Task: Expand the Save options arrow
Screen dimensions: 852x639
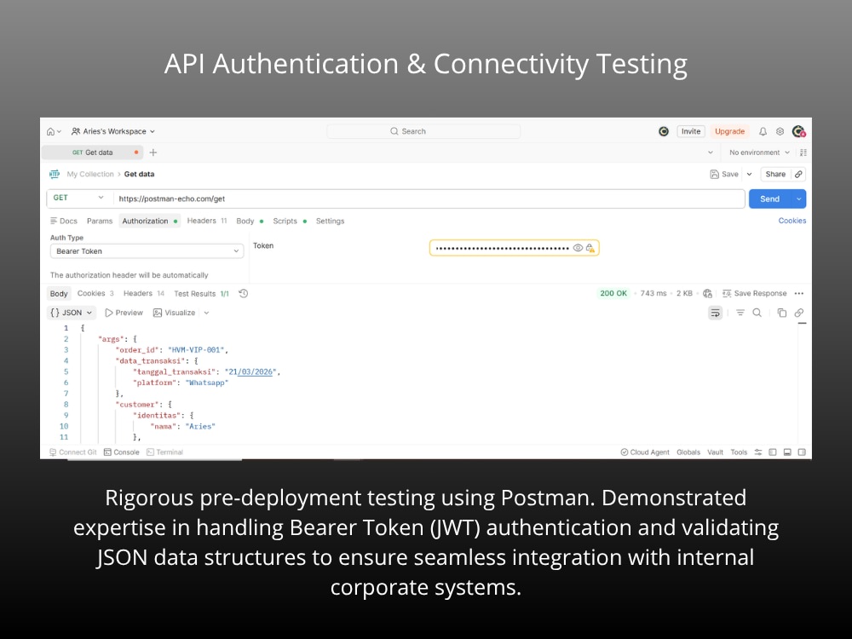Action: tap(749, 175)
